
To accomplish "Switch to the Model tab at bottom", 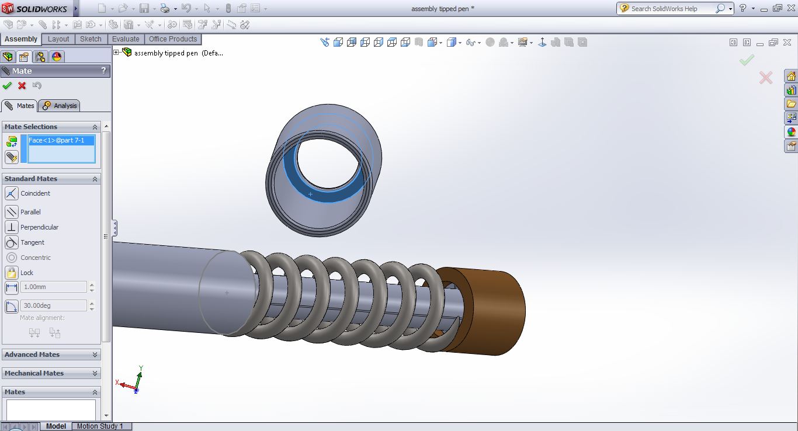I will coord(56,426).
